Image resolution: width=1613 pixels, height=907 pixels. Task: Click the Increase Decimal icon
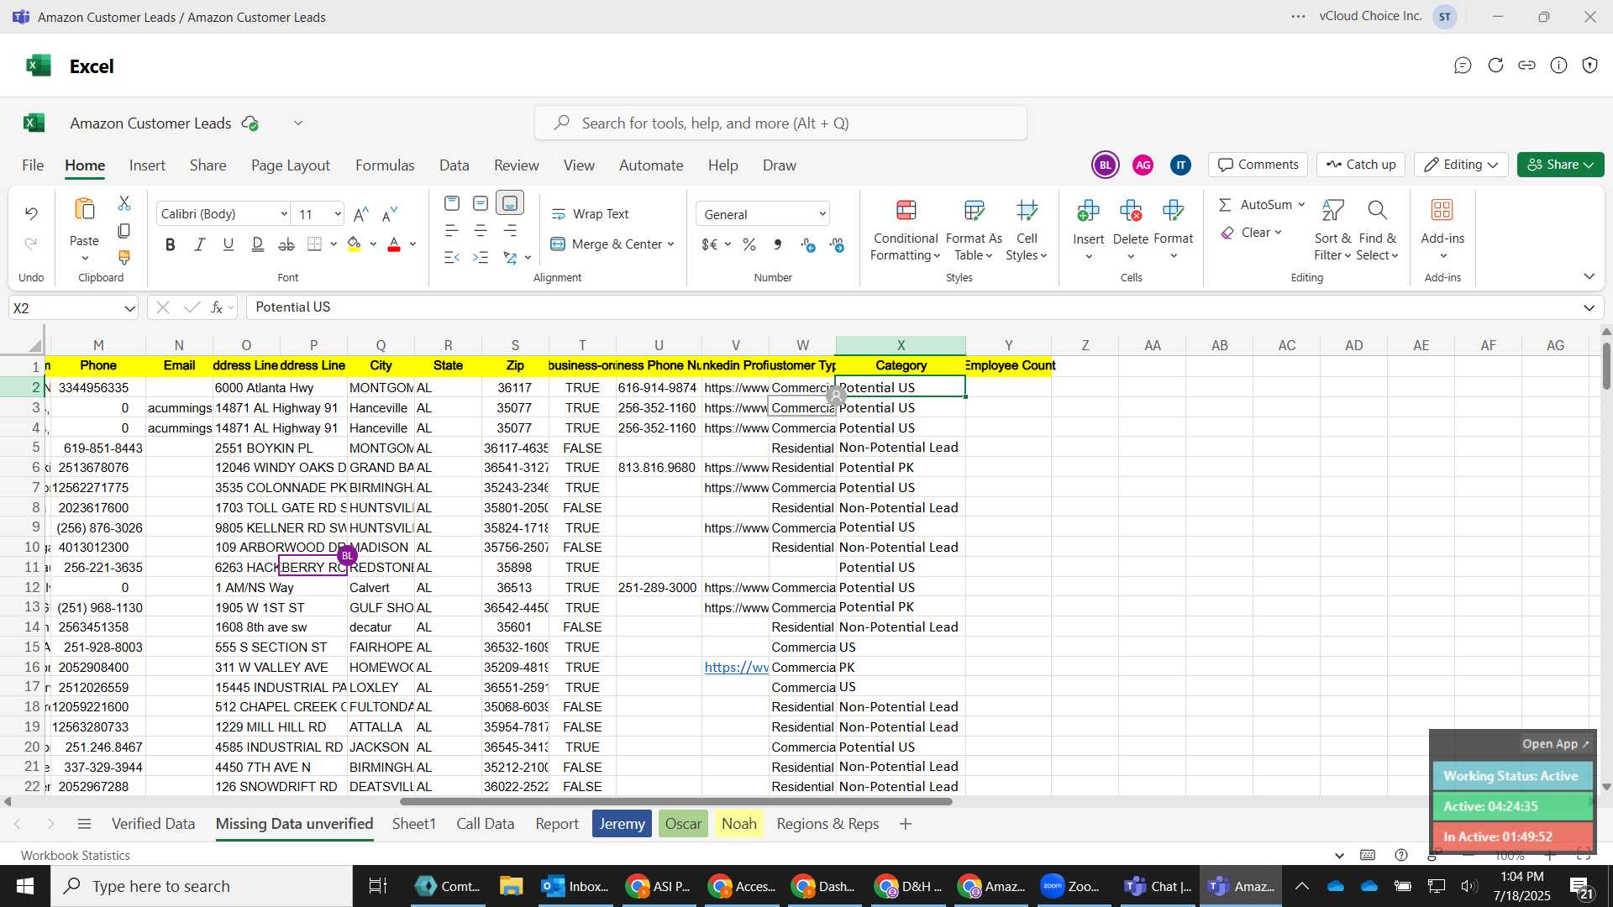(808, 244)
